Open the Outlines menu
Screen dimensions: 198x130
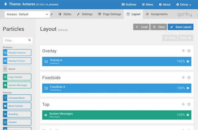click(129, 5)
